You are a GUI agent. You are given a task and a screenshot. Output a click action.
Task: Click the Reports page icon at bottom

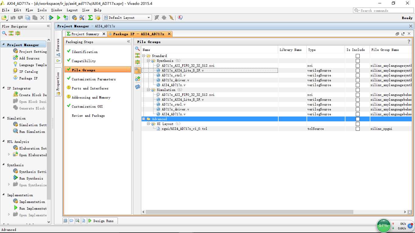point(84,221)
